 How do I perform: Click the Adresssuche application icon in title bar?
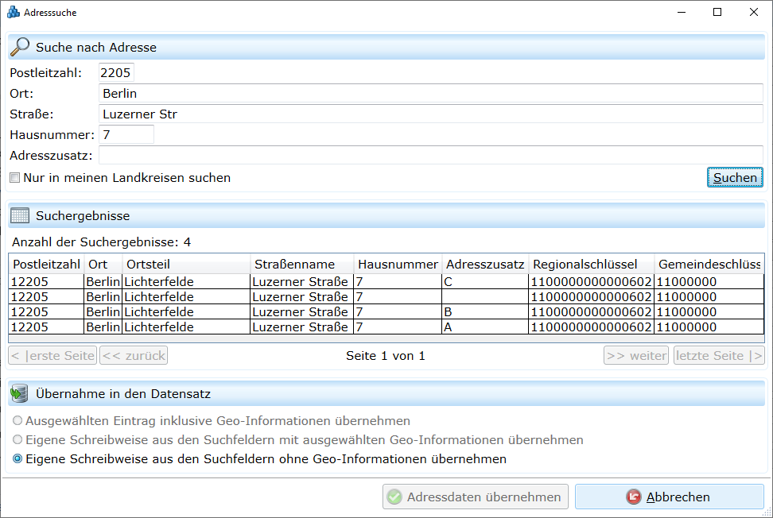13,13
